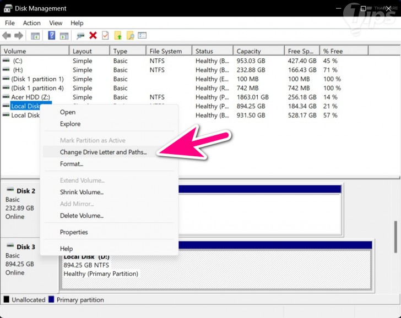Click Delete Volume in context menu
This screenshot has width=401, height=318.
(x=82, y=216)
